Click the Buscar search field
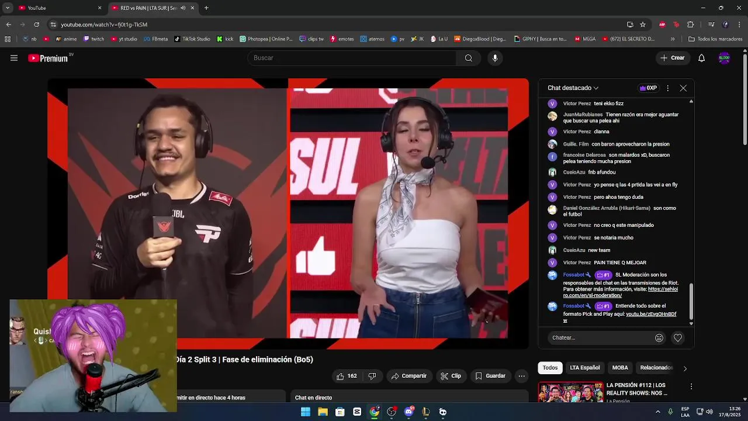 (352, 58)
